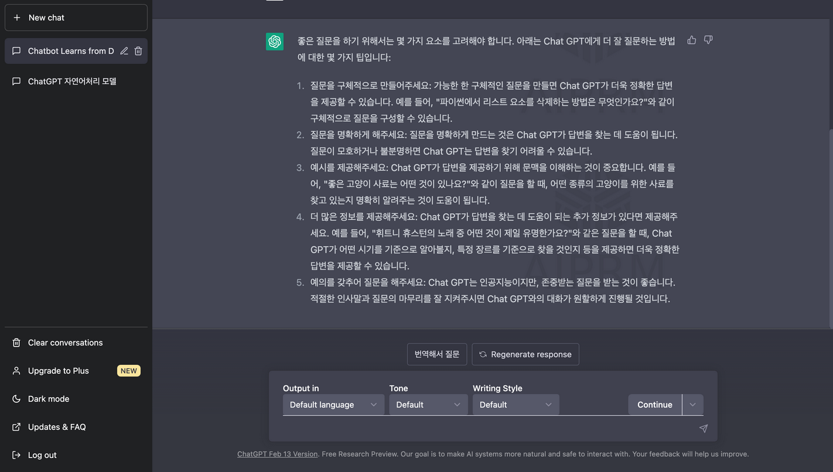
Task: Open the ChatGPT 자연어처리 모델 conversation
Action: (x=76, y=81)
